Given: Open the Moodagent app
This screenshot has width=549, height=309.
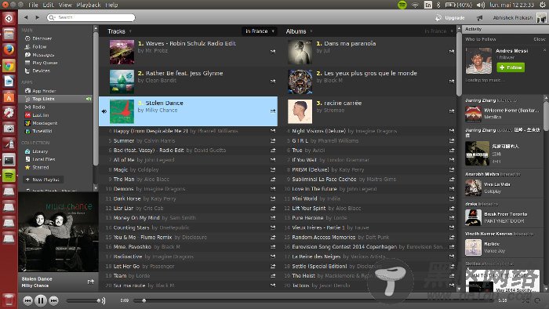Looking at the screenshot, I should pyautogui.click(x=45, y=123).
